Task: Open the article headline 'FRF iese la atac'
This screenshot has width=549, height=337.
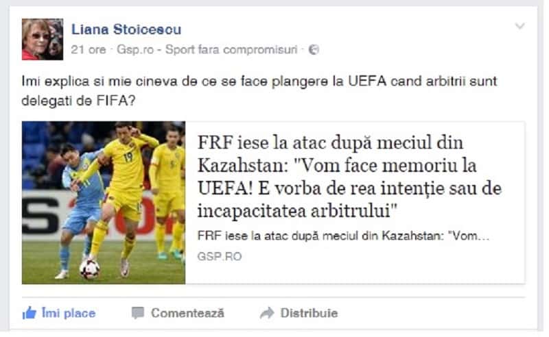Action: pos(349,177)
